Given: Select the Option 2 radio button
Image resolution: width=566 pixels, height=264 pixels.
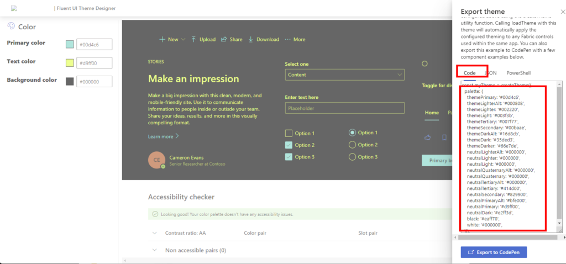Looking at the screenshot, I should pos(352,145).
